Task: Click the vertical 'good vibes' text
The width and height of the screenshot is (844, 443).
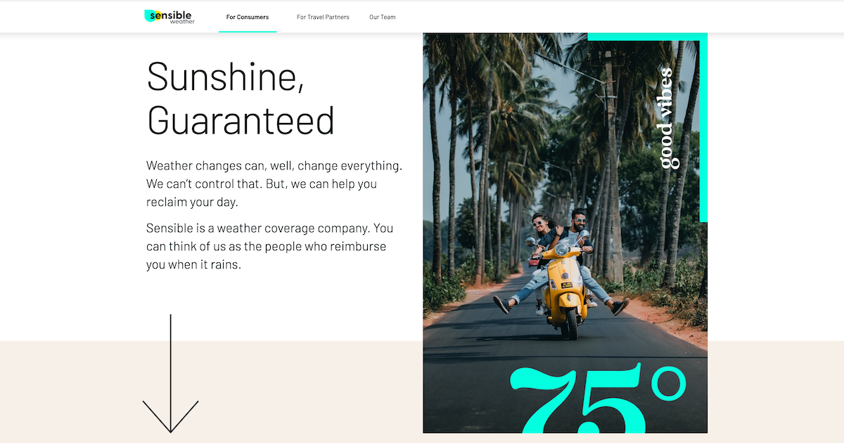Action: 667,118
